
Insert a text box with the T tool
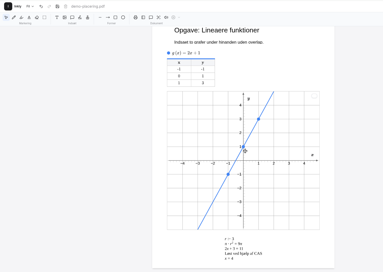click(x=57, y=17)
